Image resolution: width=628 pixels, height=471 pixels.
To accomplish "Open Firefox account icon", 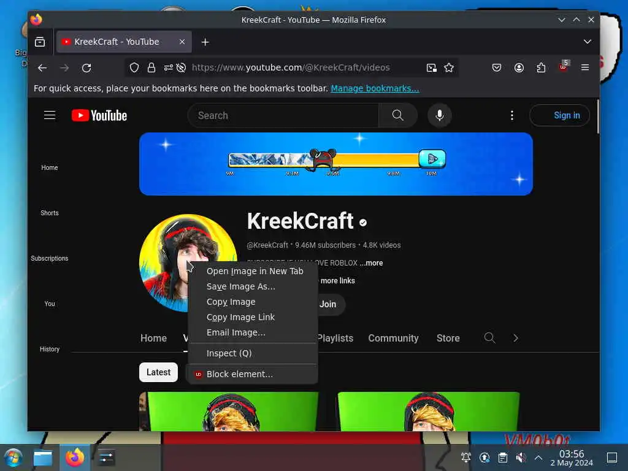I will point(519,67).
